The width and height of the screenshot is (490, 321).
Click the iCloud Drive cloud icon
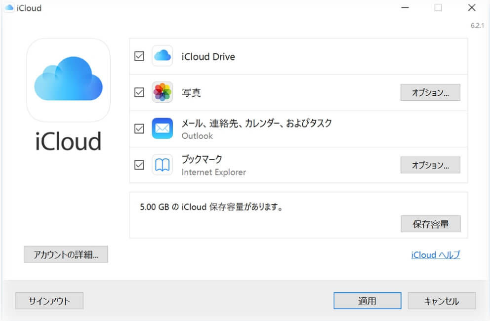click(x=162, y=56)
